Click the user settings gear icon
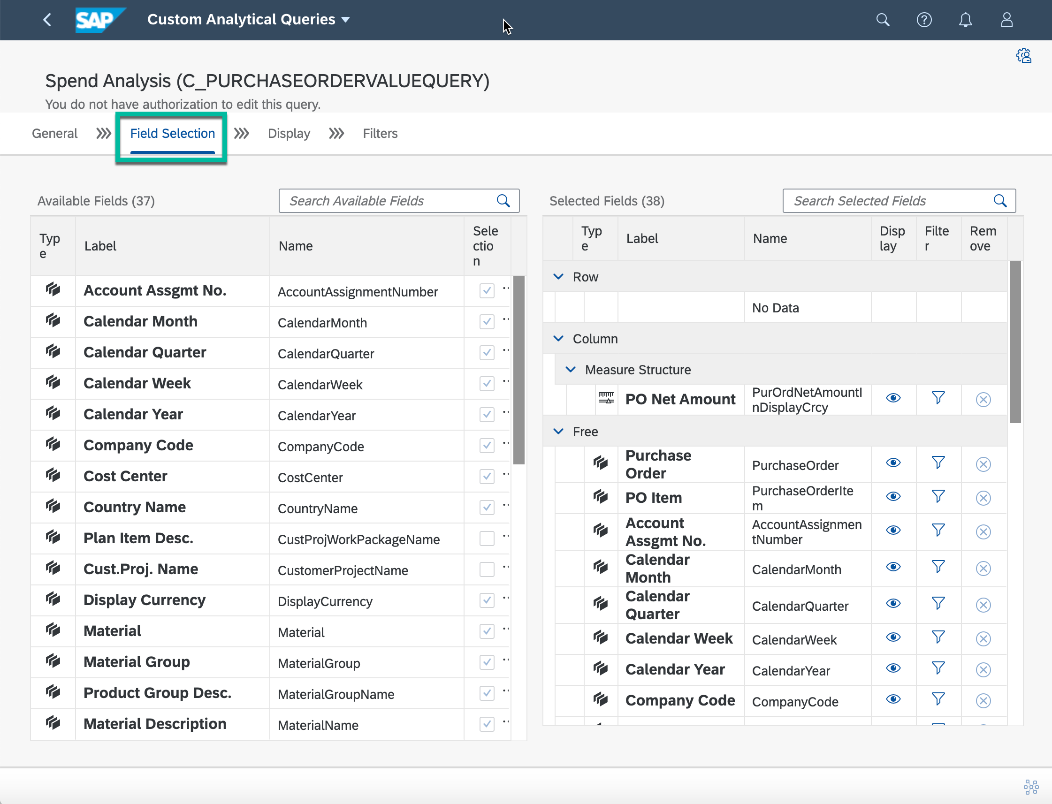This screenshot has height=804, width=1052. pos(1024,55)
